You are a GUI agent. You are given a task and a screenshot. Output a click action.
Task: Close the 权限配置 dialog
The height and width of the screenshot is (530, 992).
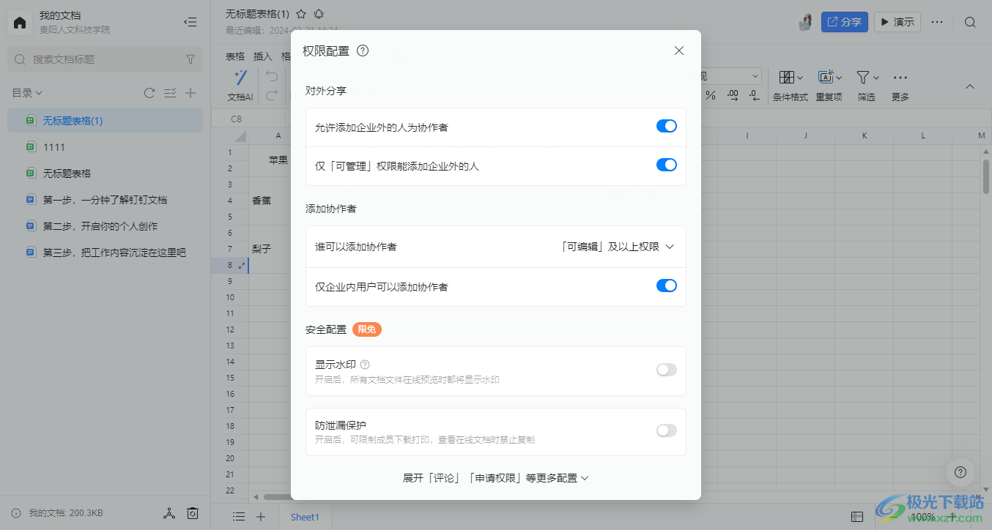[x=679, y=51]
